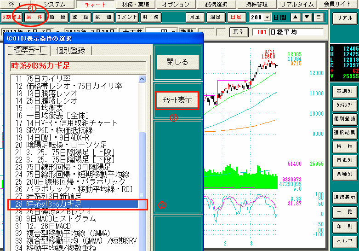
Task: Select the 標準チャート tab
Action: (x=28, y=50)
